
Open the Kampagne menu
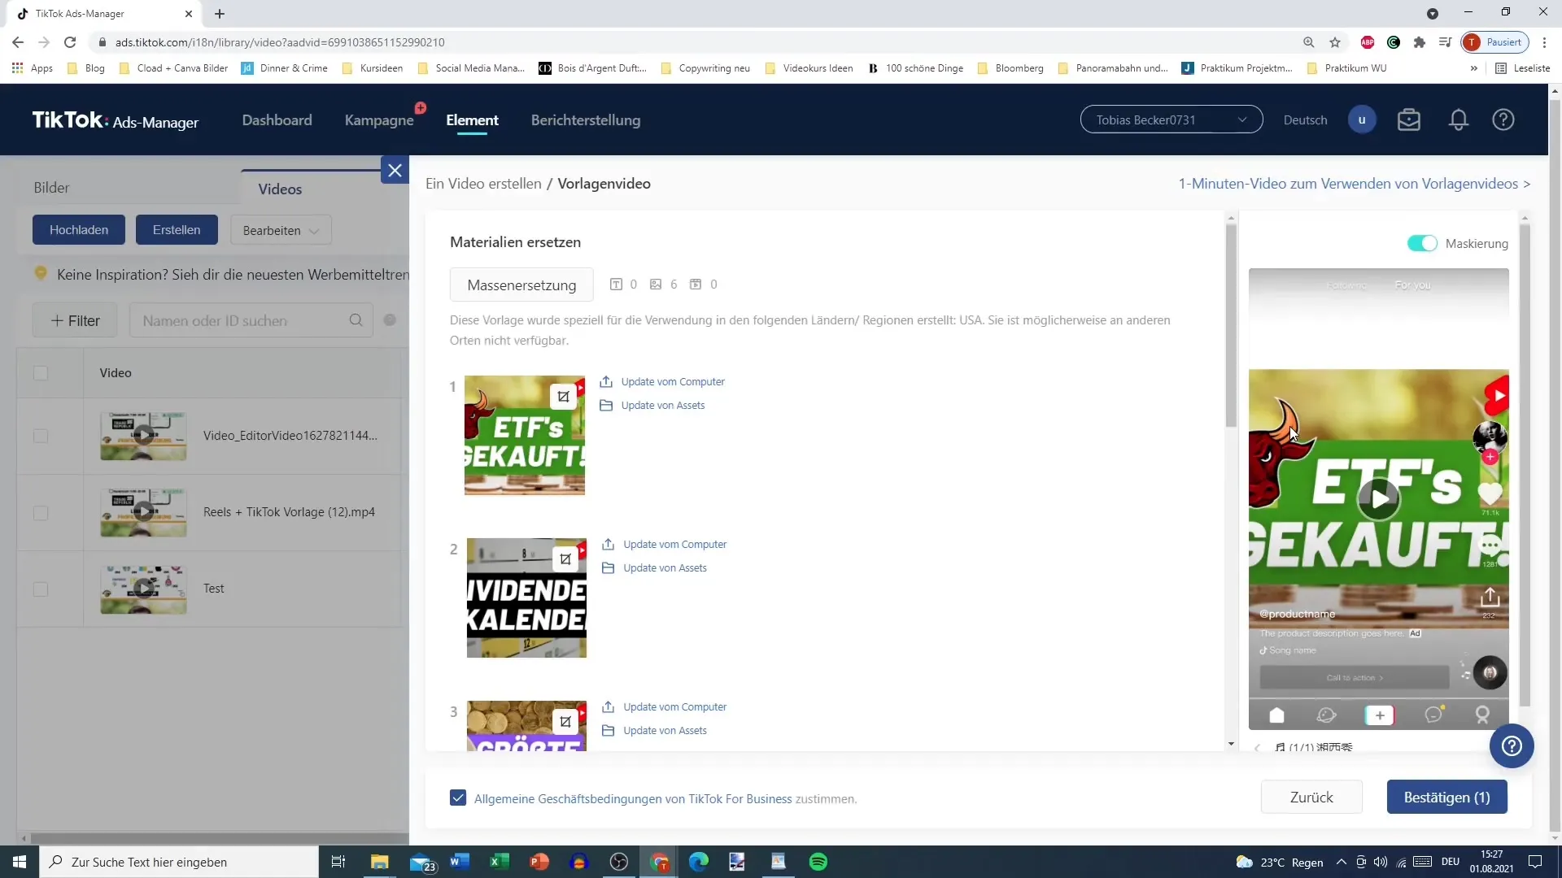[379, 120]
